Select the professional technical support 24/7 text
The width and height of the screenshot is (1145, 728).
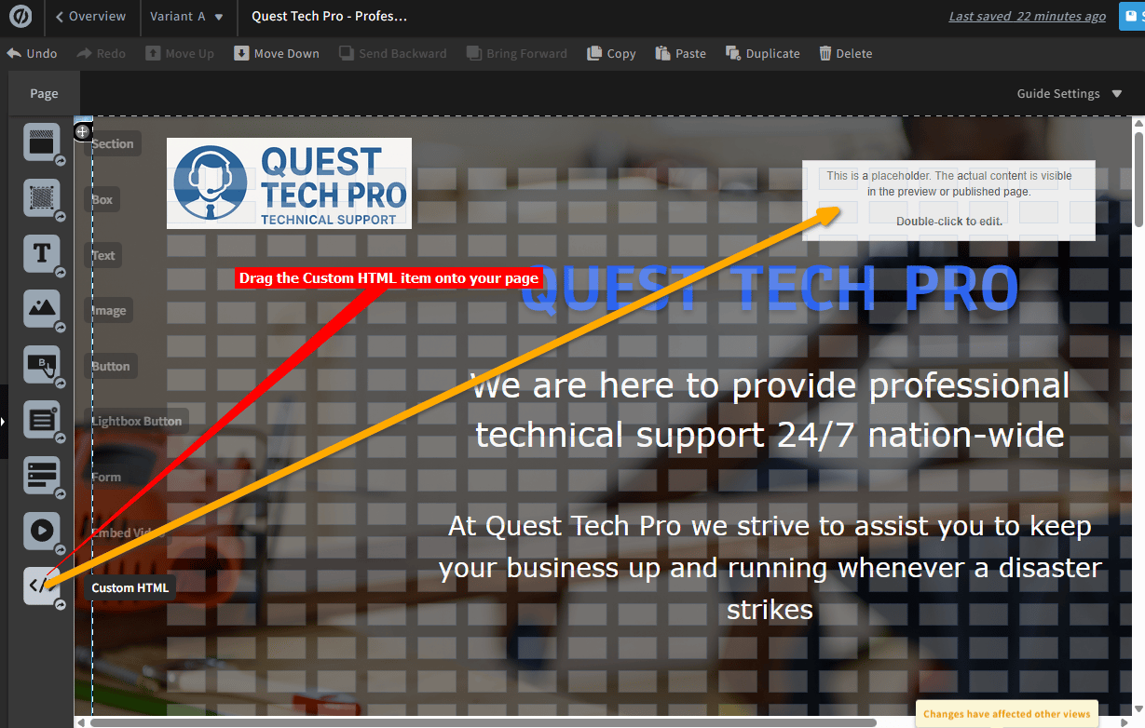770,410
